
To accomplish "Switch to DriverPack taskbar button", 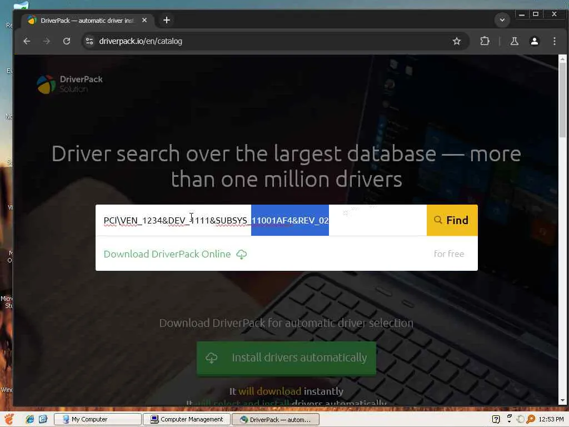I will tap(276, 419).
